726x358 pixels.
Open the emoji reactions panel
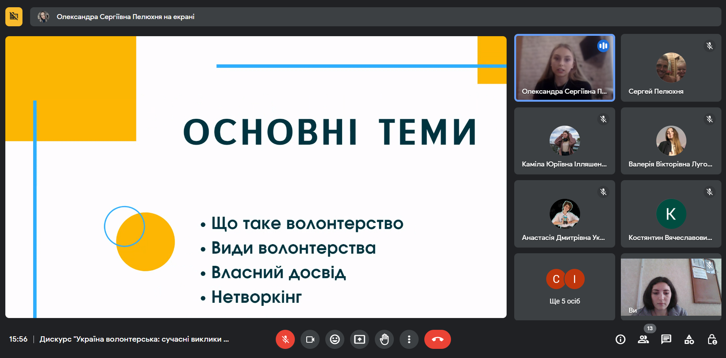pyautogui.click(x=335, y=339)
